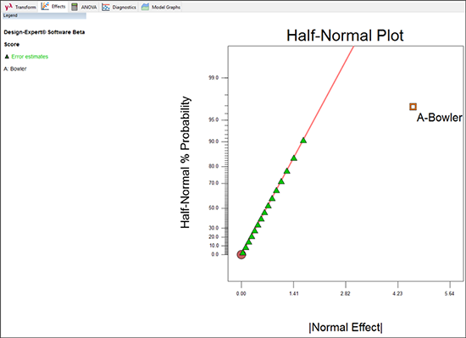The width and height of the screenshot is (466, 338).
Task: Click the ANOVA calculator icon
Action: click(x=75, y=7)
